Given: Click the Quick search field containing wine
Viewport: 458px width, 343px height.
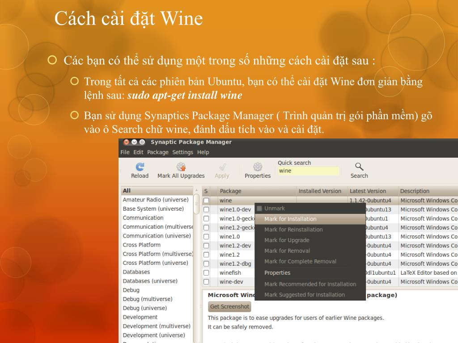Looking at the screenshot, I should pos(309,171).
